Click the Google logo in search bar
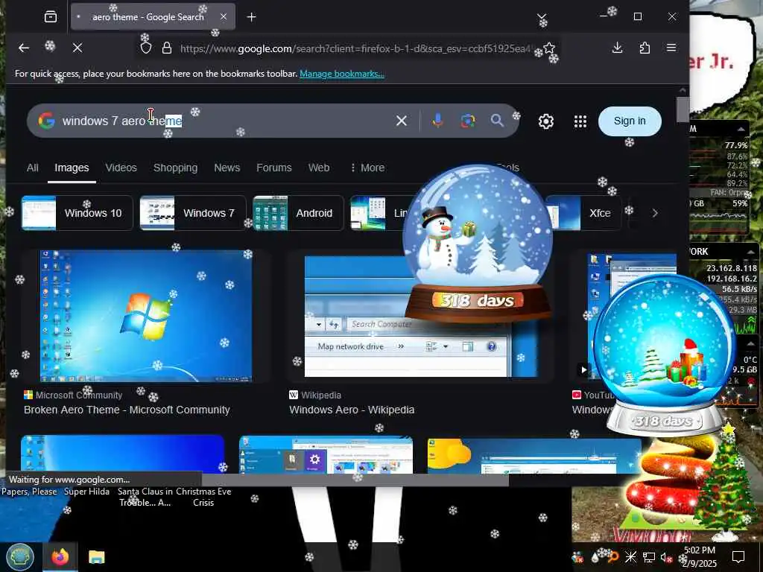Image resolution: width=763 pixels, height=572 pixels. pyautogui.click(x=46, y=121)
